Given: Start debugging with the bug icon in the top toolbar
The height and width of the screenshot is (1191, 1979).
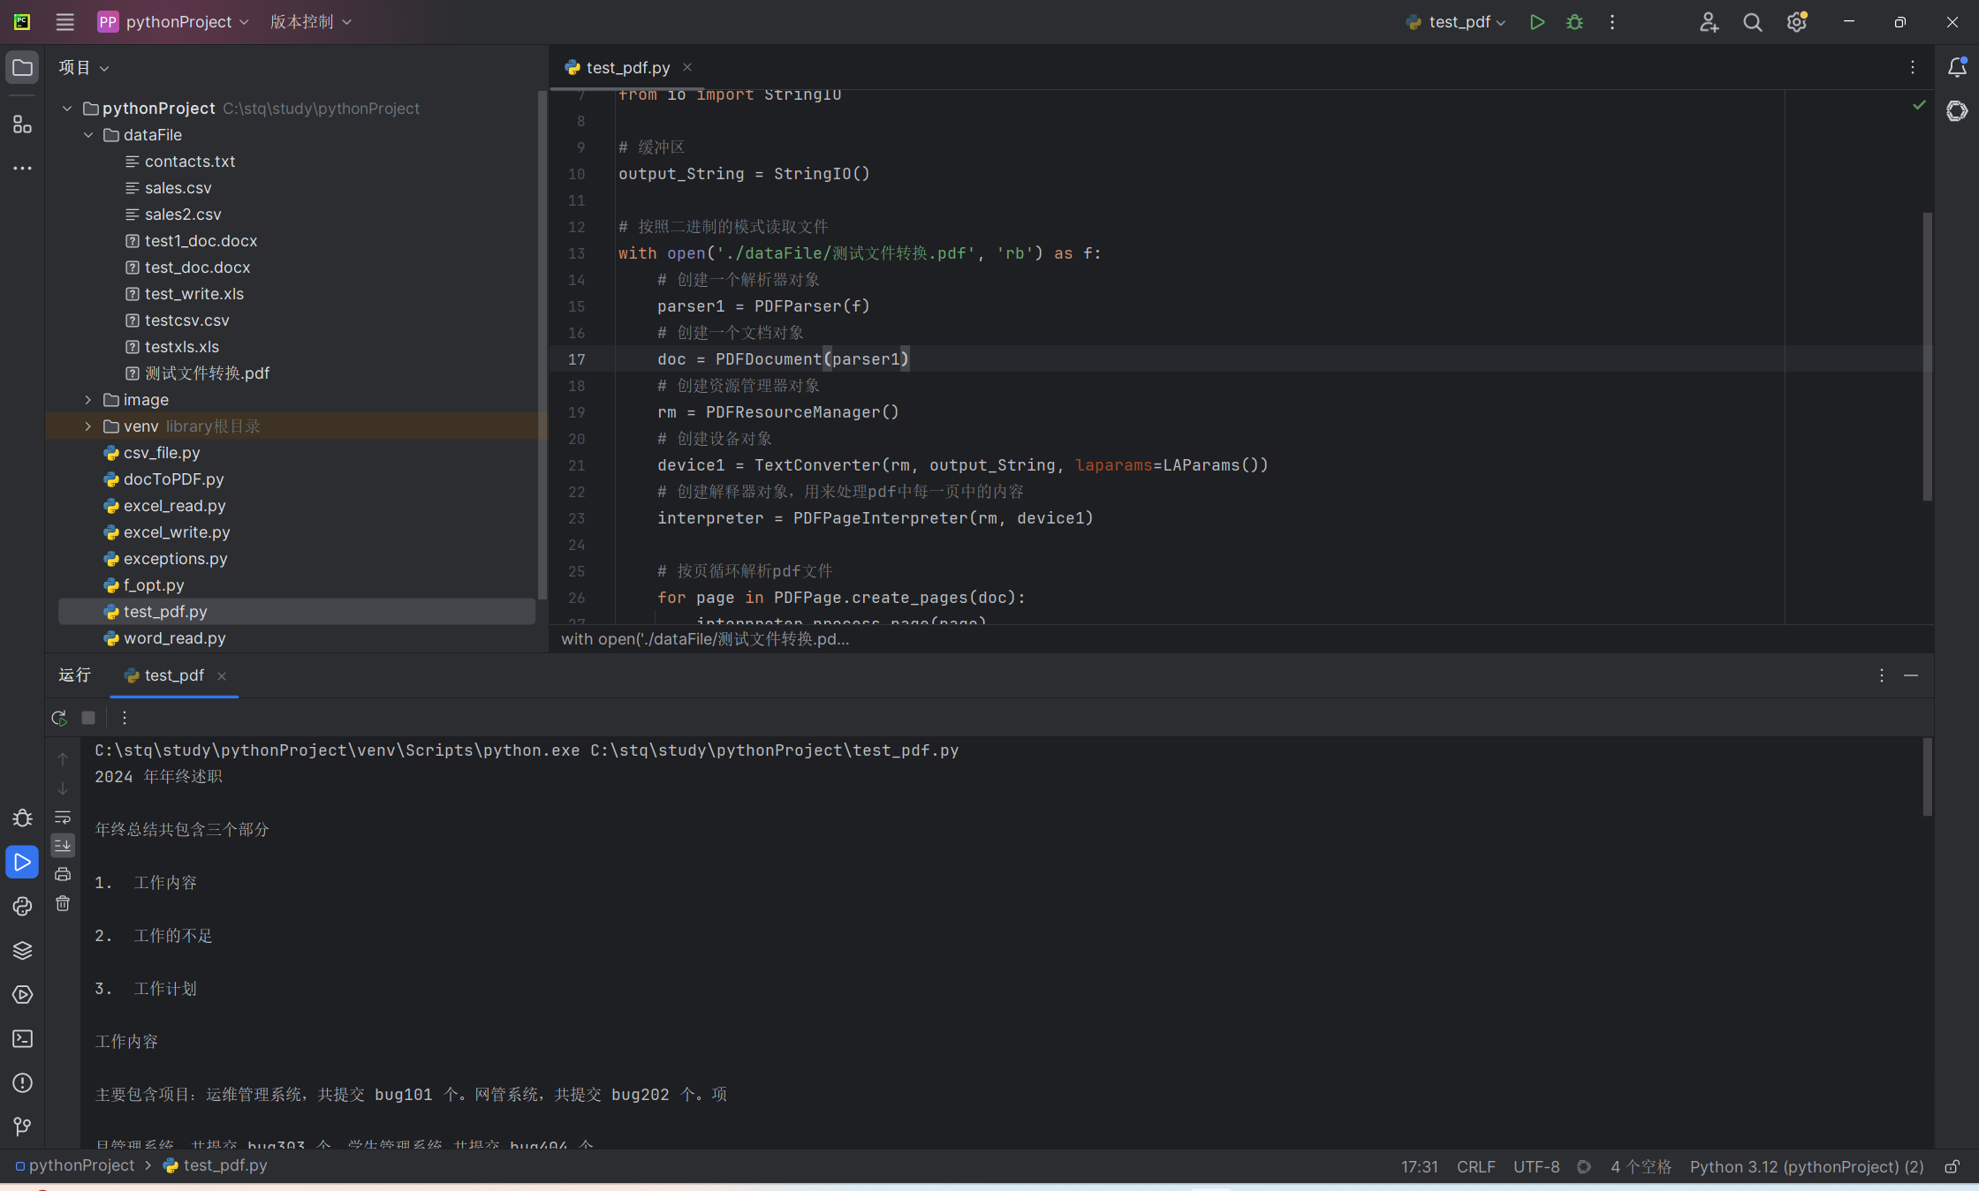Looking at the screenshot, I should pos(1574,22).
